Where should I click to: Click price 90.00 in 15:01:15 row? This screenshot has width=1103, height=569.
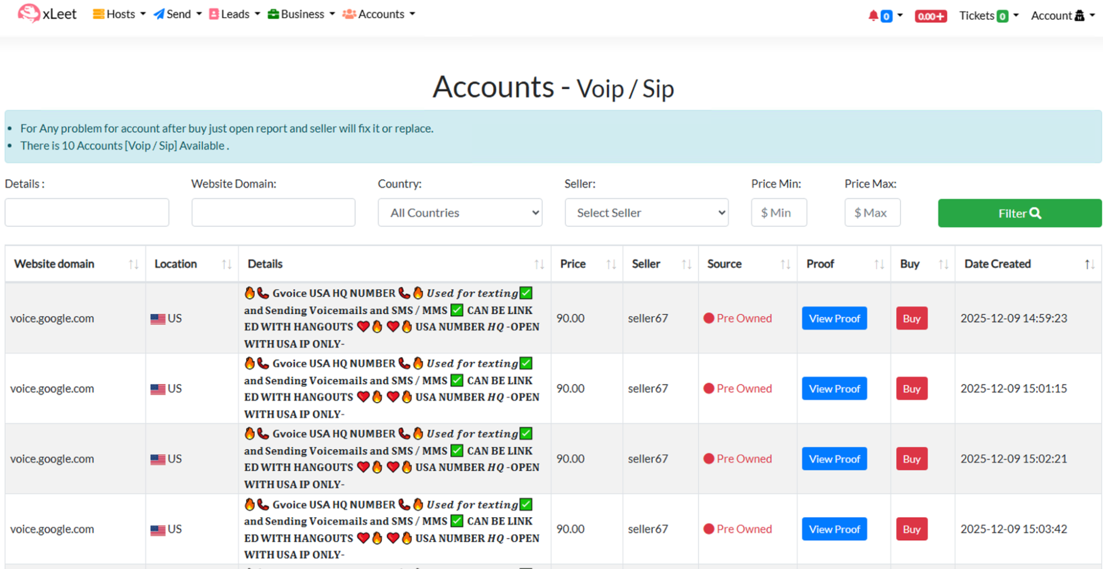[x=570, y=388]
